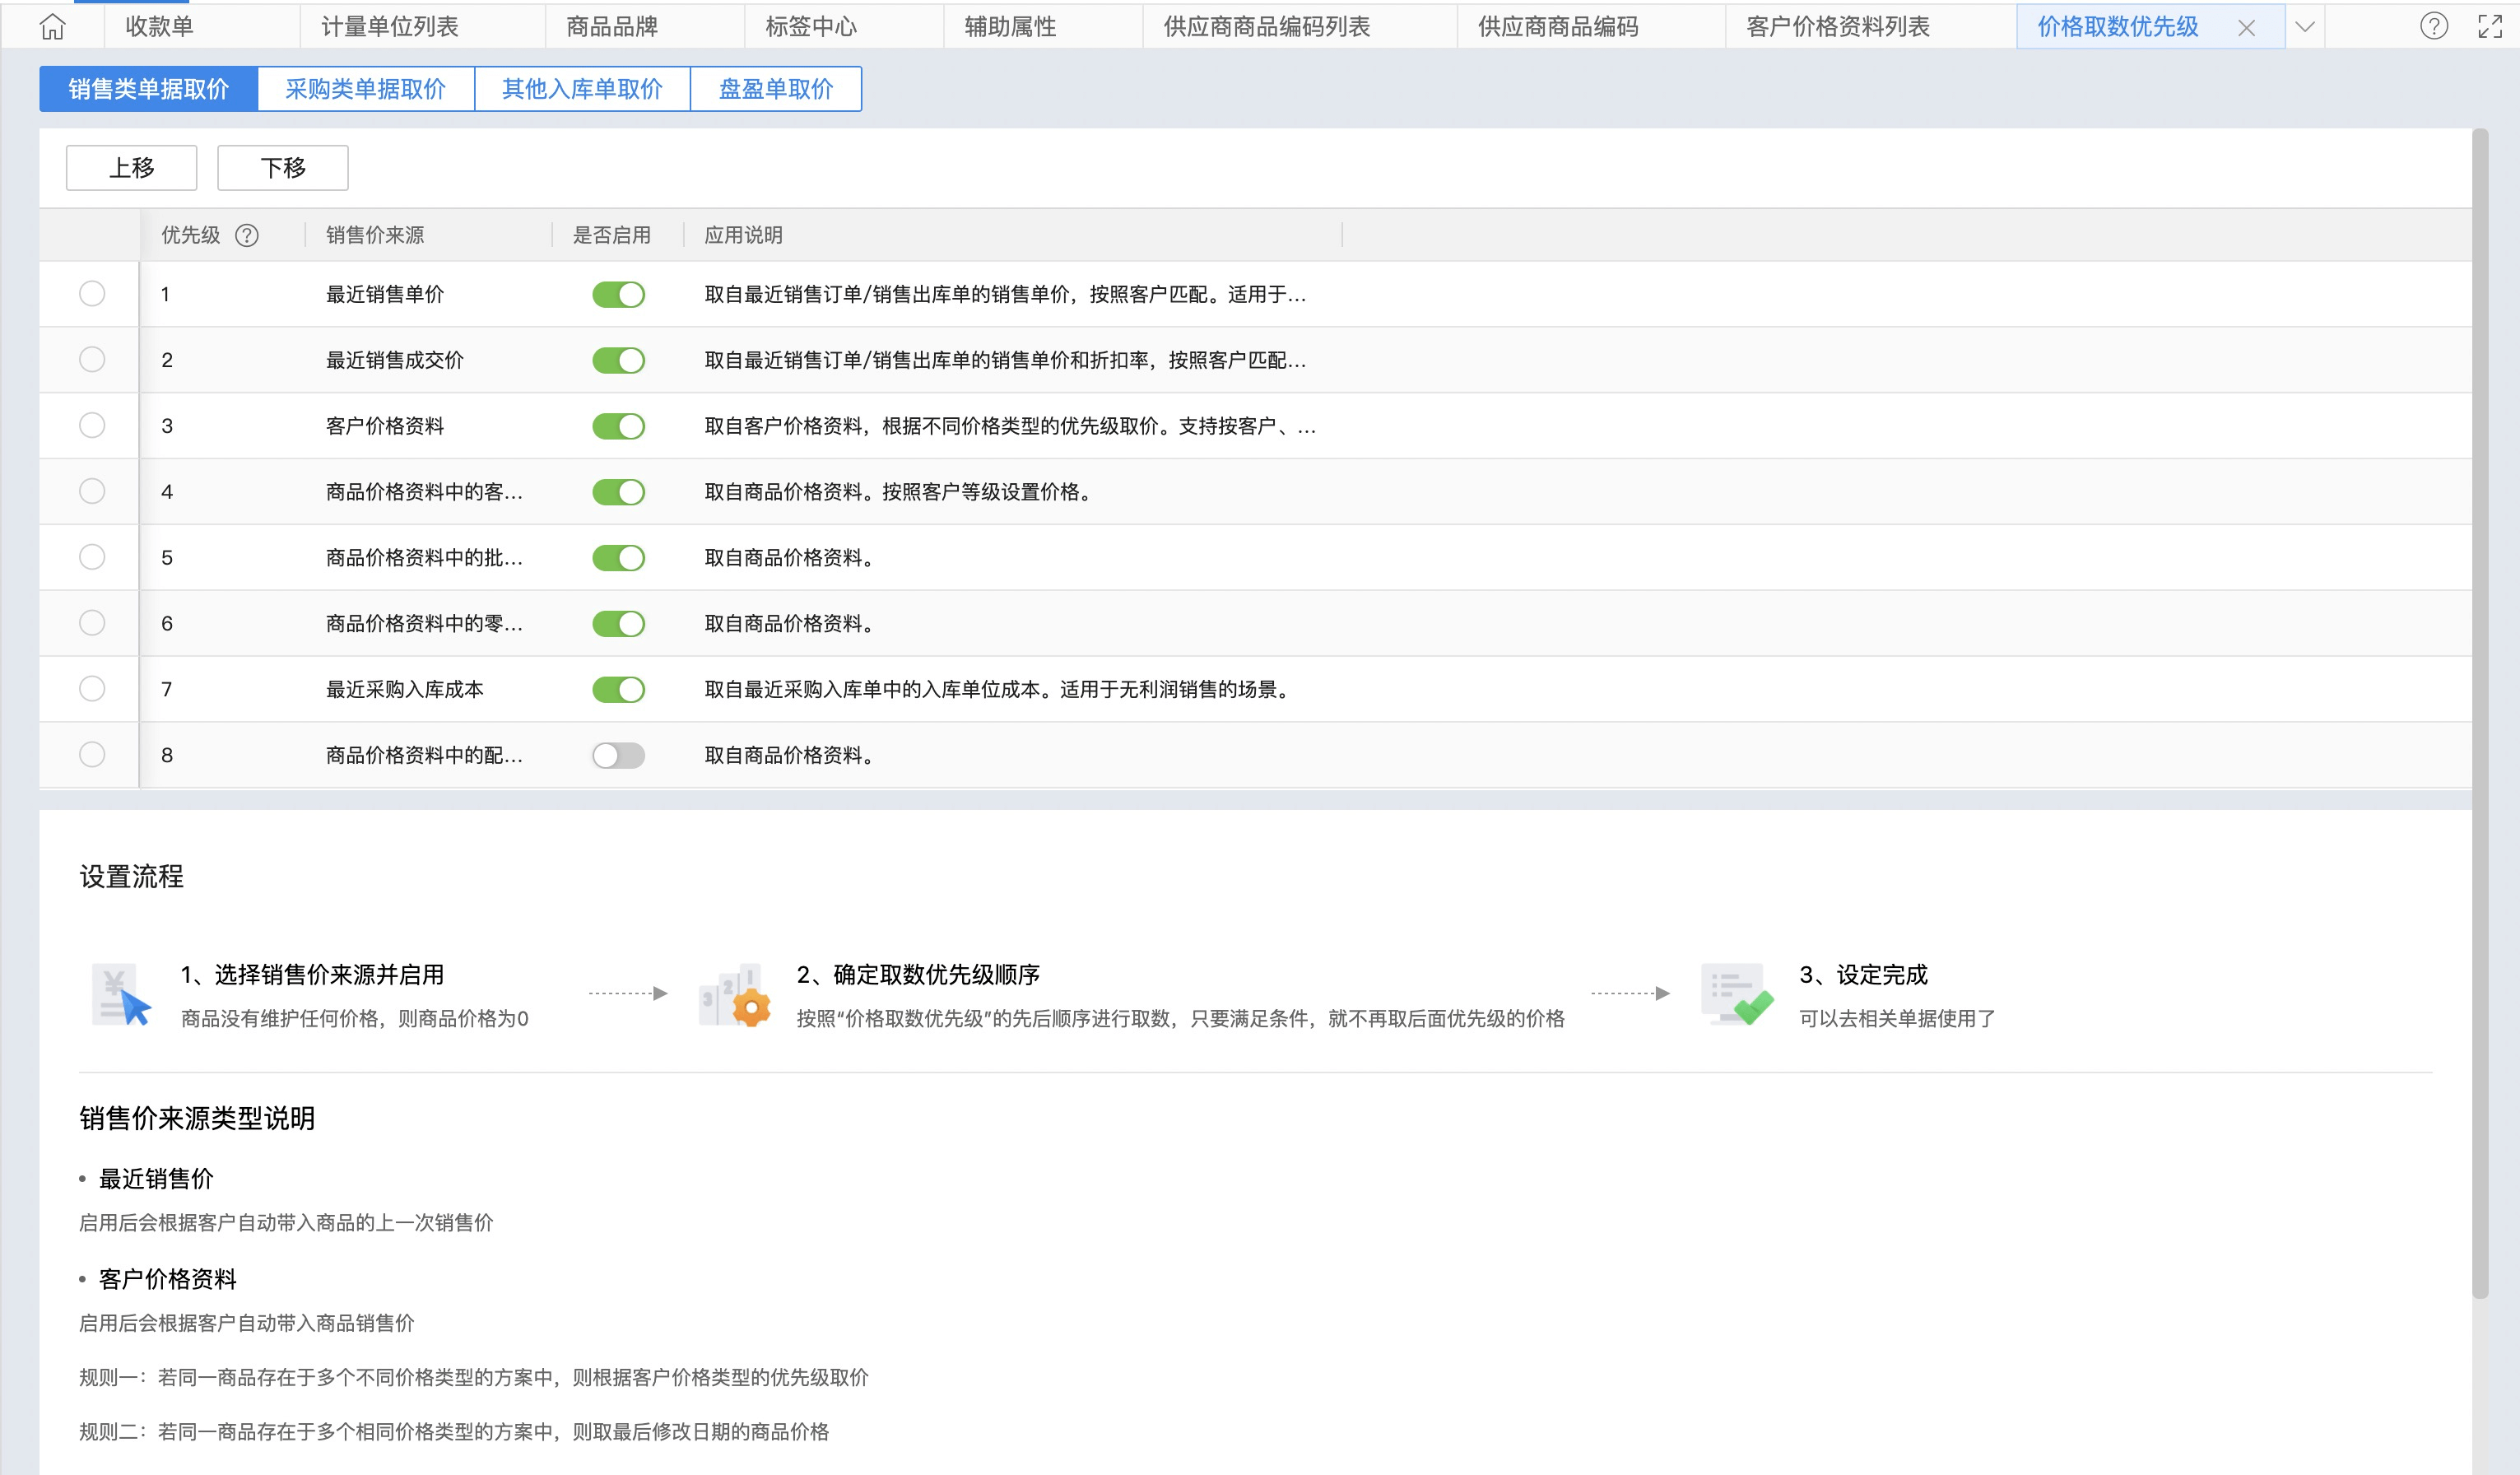Open the 客户价格资料列表 page tab
This screenshot has height=1475, width=2520.
pyautogui.click(x=1837, y=27)
